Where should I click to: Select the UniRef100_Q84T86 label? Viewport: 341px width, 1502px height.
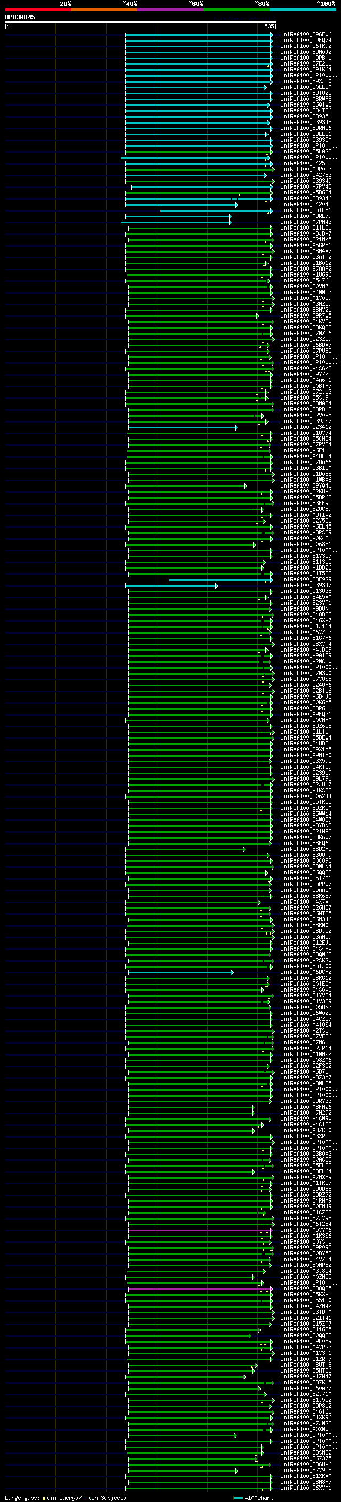pyautogui.click(x=305, y=110)
